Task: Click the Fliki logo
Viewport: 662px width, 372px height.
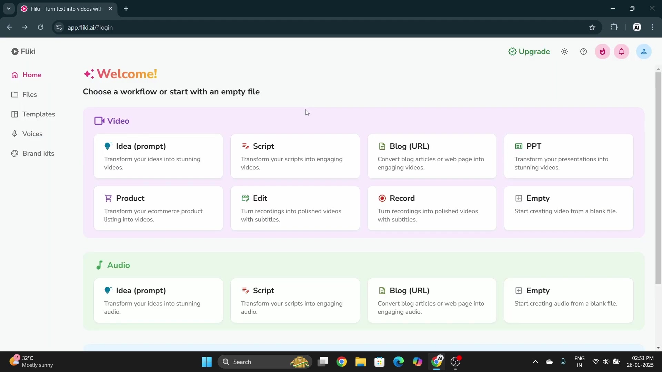Action: 23,52
